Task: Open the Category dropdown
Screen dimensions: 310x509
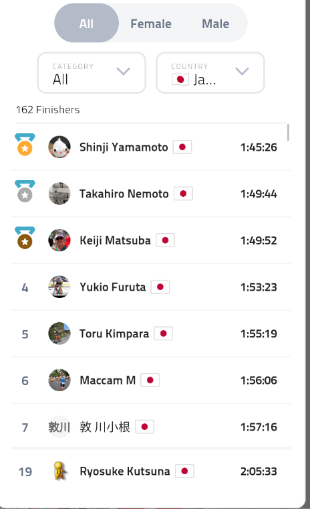Action: [92, 73]
